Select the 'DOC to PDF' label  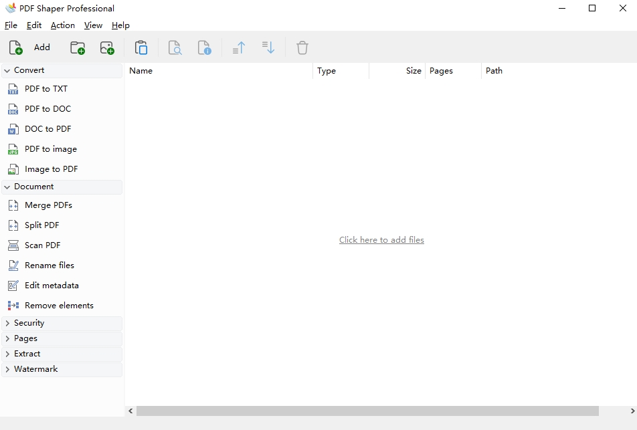(x=48, y=129)
